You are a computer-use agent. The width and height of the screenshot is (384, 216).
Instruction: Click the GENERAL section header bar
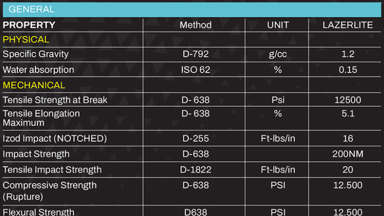click(x=192, y=9)
